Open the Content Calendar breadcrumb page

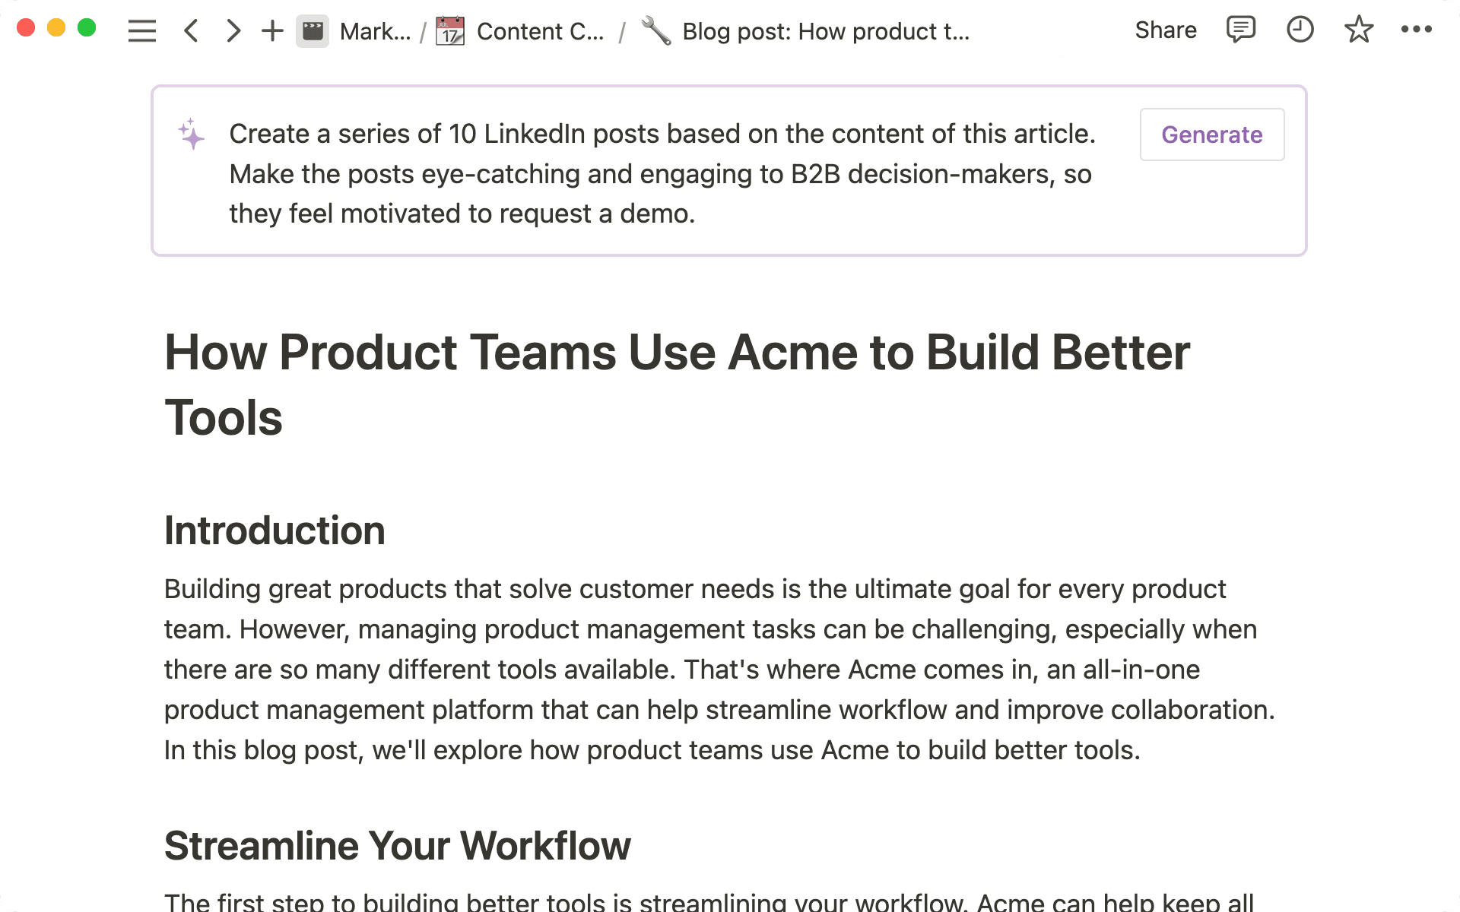pyautogui.click(x=541, y=31)
